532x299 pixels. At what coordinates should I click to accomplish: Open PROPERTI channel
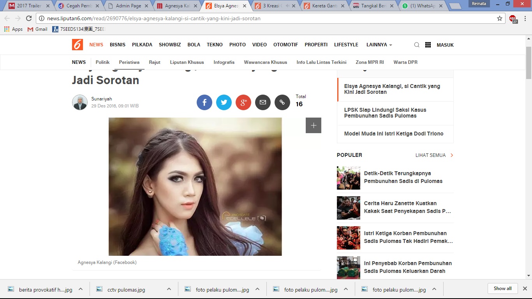tap(316, 45)
